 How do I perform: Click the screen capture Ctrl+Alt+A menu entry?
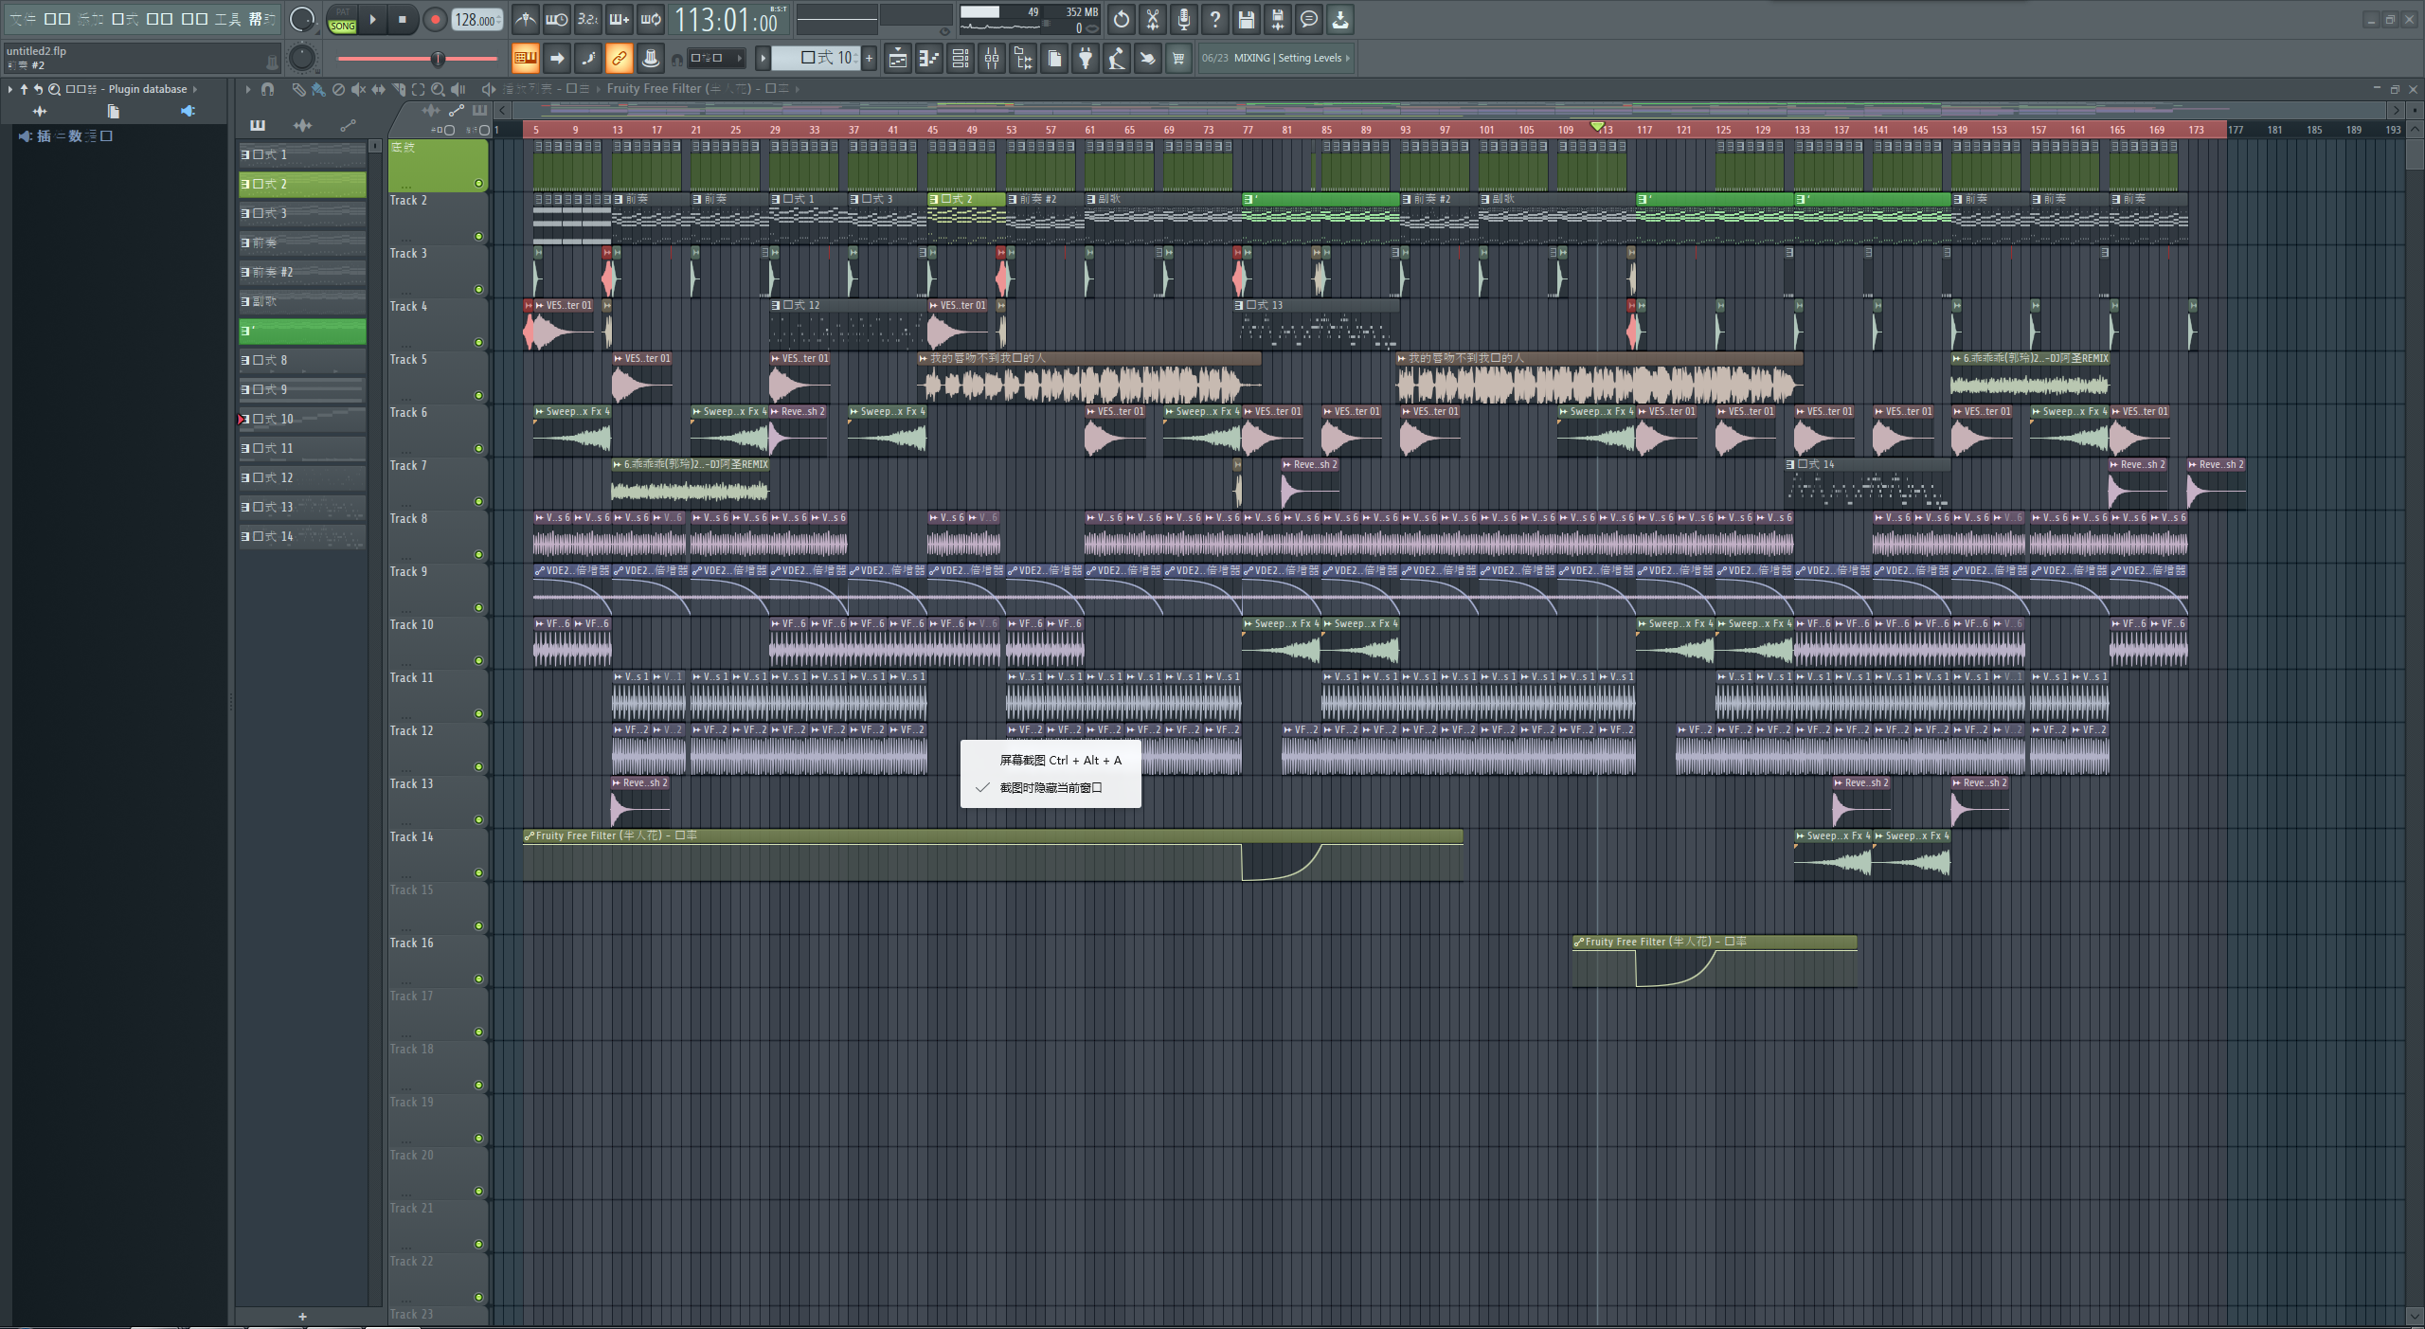point(1060,761)
